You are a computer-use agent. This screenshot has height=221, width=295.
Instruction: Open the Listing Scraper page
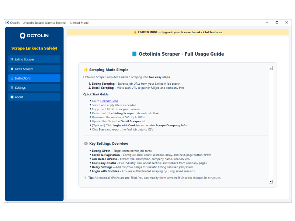(x=34, y=59)
